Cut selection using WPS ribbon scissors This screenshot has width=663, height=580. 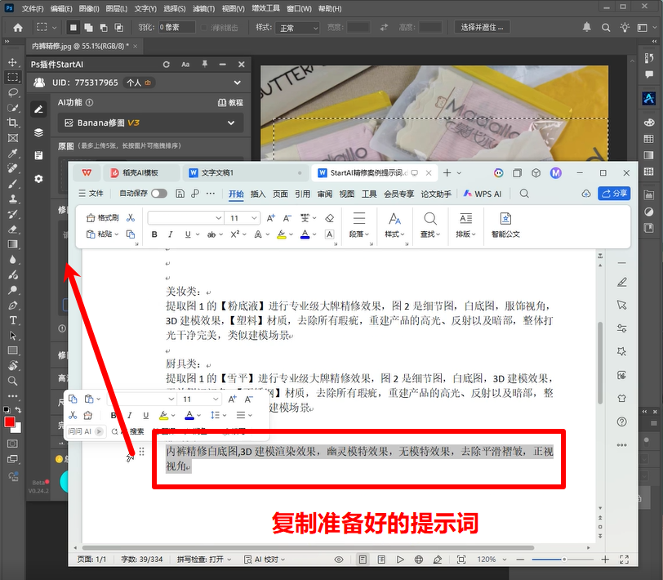131,217
